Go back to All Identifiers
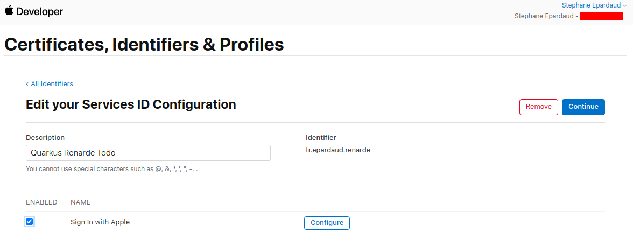The image size is (633, 239). pos(50,83)
